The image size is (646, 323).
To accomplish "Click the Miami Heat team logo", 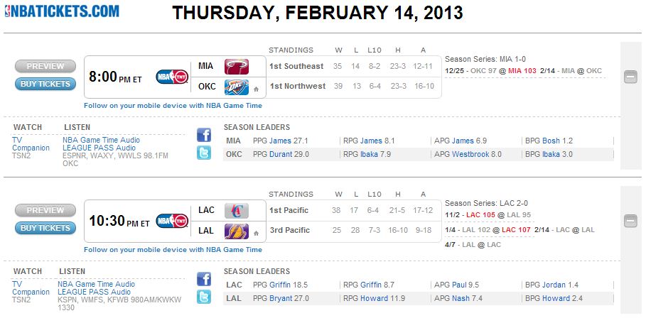I will [x=237, y=67].
